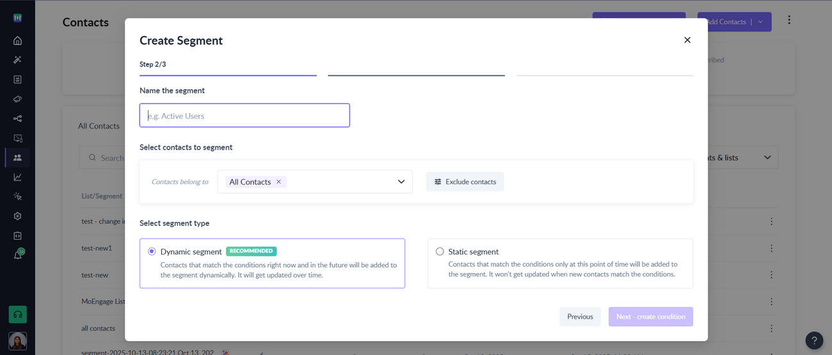The height and width of the screenshot is (355, 832).
Task: Click the MoEngage List name
Action: (x=103, y=301)
